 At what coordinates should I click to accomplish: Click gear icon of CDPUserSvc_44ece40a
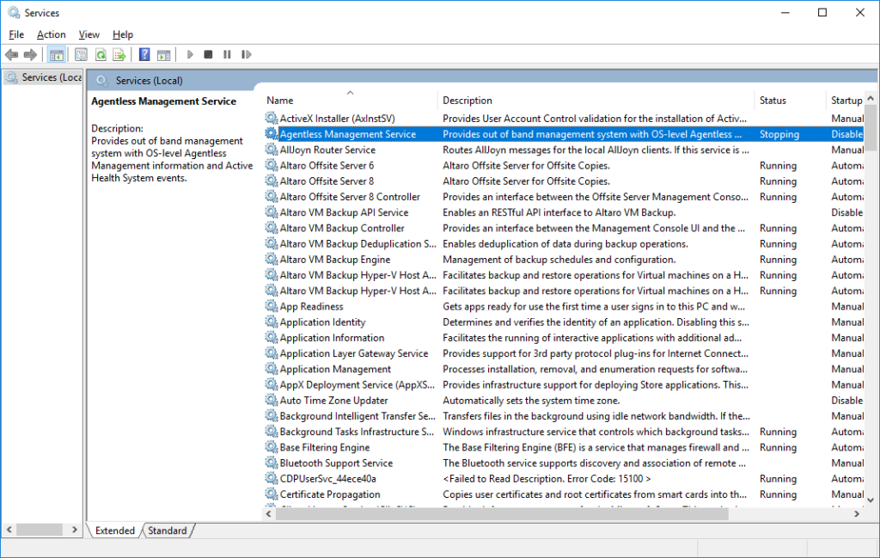click(271, 478)
